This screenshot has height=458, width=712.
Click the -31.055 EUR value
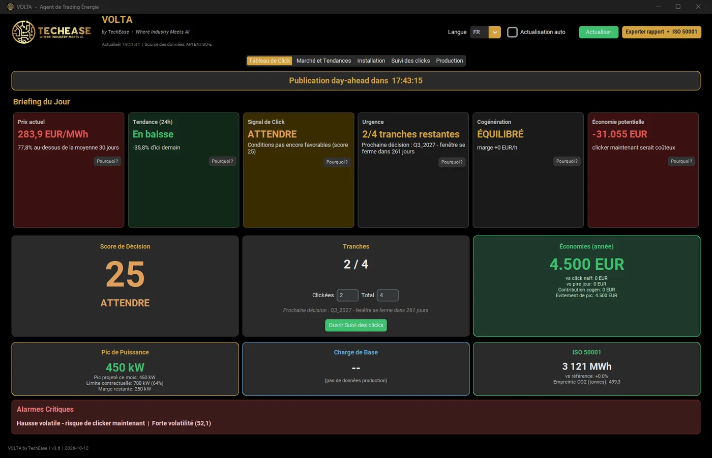click(x=619, y=134)
